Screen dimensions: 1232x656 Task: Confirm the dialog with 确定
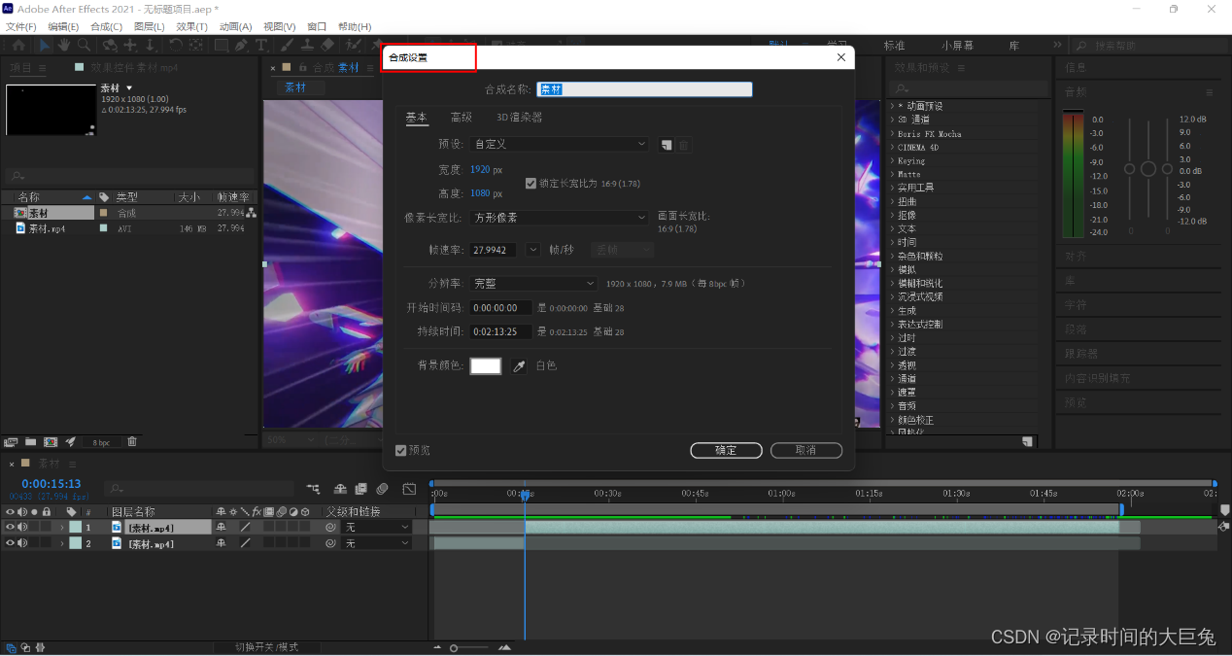click(x=726, y=450)
